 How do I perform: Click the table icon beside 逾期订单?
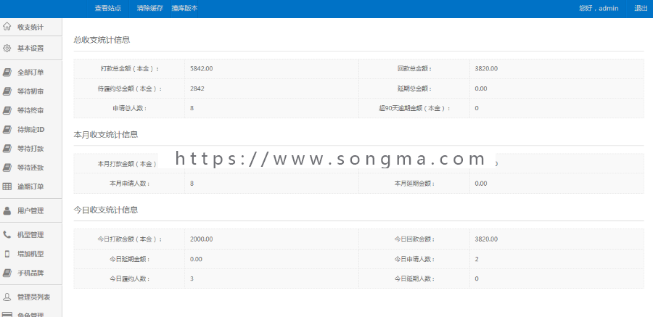point(7,186)
